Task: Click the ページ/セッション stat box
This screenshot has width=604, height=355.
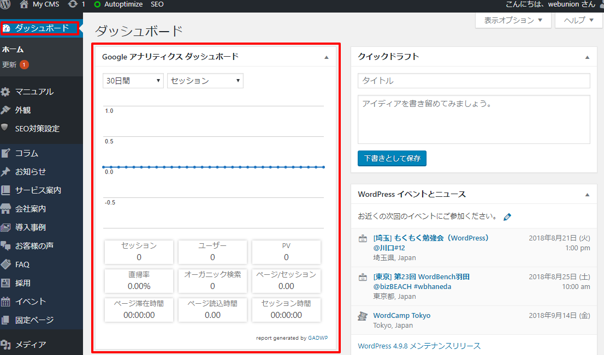Action: [x=286, y=281]
